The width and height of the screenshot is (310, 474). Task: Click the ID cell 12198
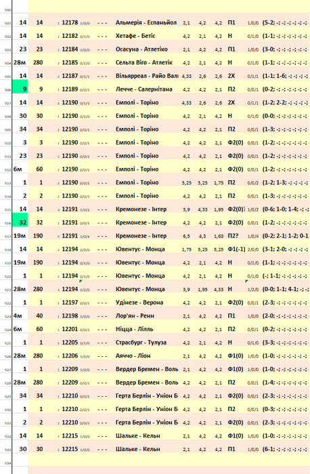click(x=70, y=316)
